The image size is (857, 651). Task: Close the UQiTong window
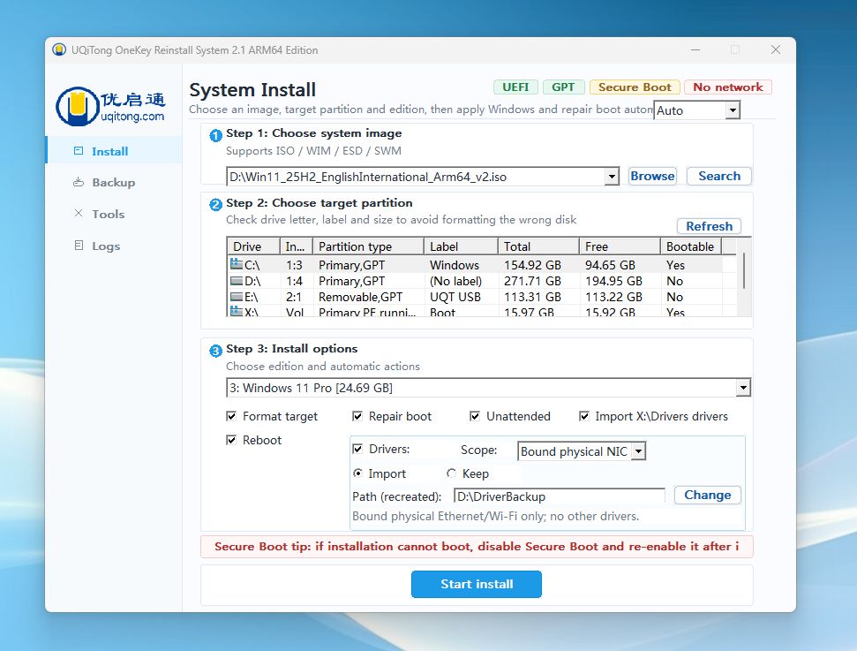tap(776, 49)
